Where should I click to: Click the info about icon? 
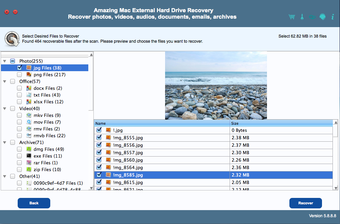click(x=333, y=17)
